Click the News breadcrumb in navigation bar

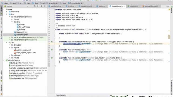[x=5, y=3]
